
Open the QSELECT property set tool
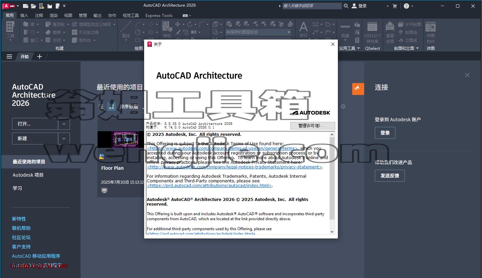click(x=372, y=33)
